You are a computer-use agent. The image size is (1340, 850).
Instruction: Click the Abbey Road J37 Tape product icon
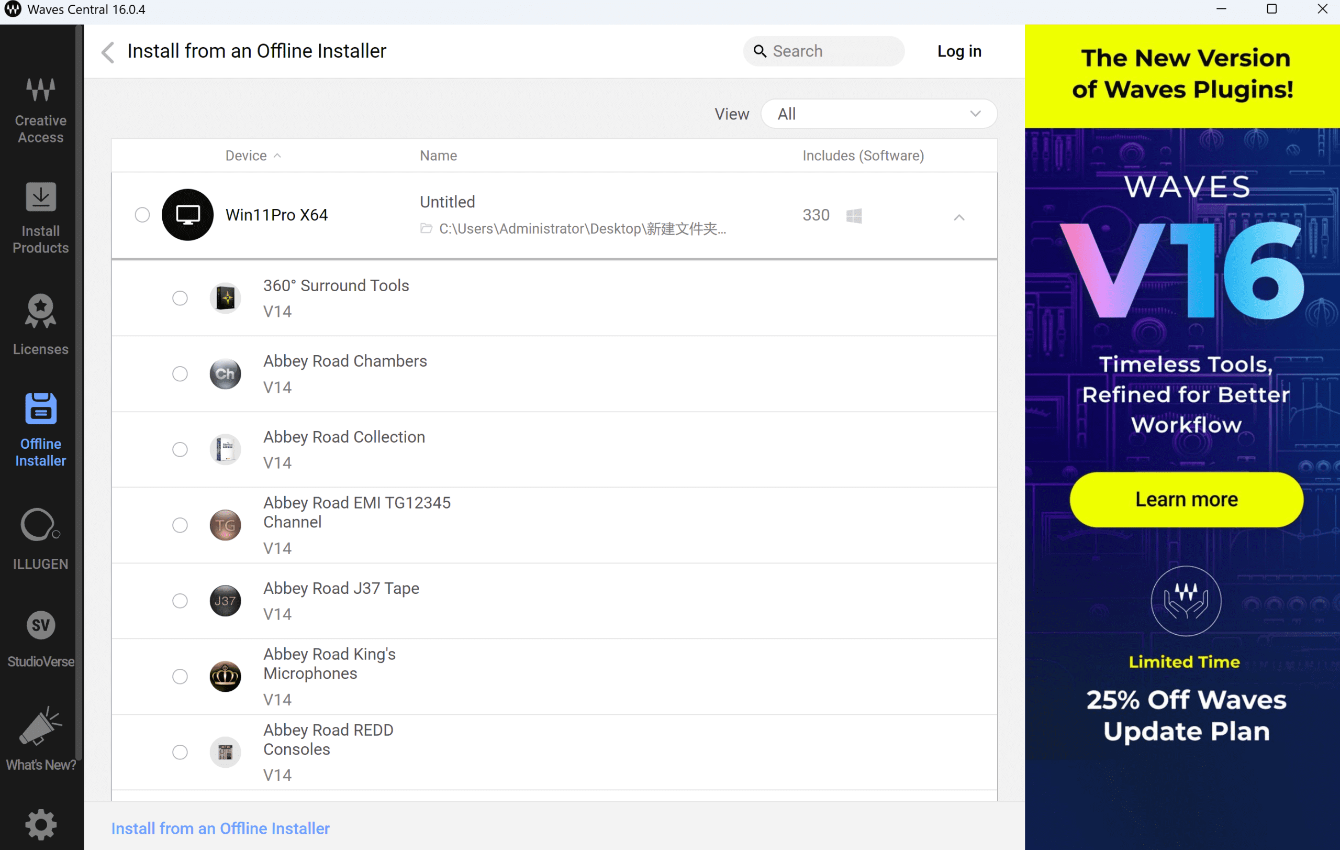[x=225, y=601]
